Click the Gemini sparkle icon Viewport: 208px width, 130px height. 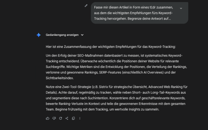tap(38, 35)
